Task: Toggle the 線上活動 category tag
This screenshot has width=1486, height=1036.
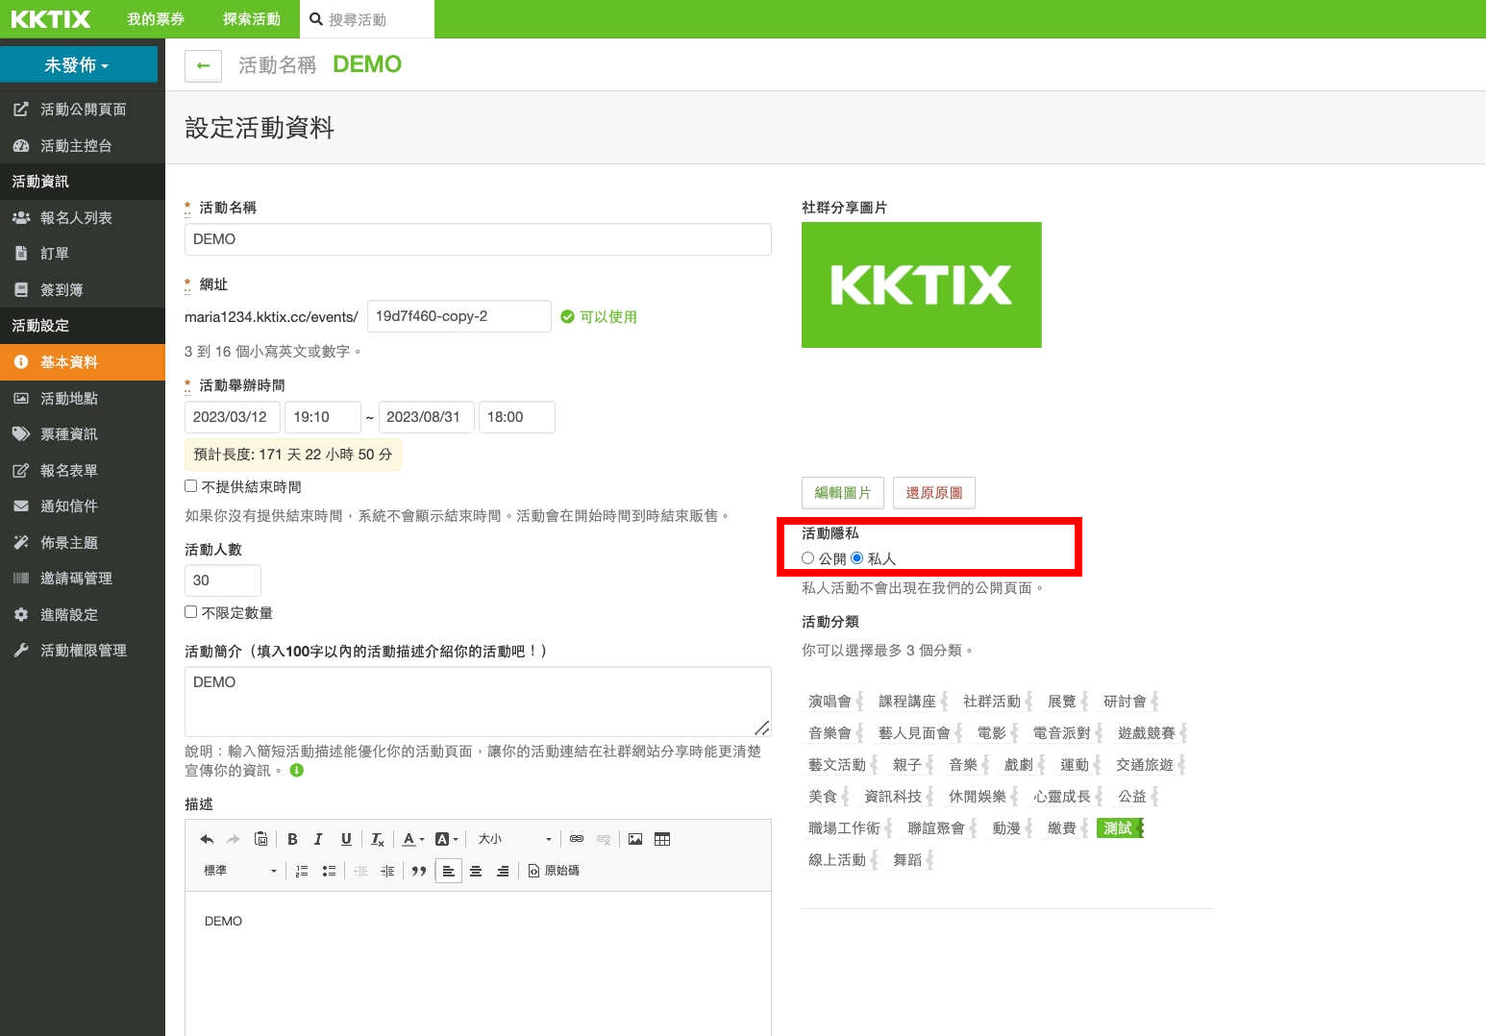Action: [840, 860]
